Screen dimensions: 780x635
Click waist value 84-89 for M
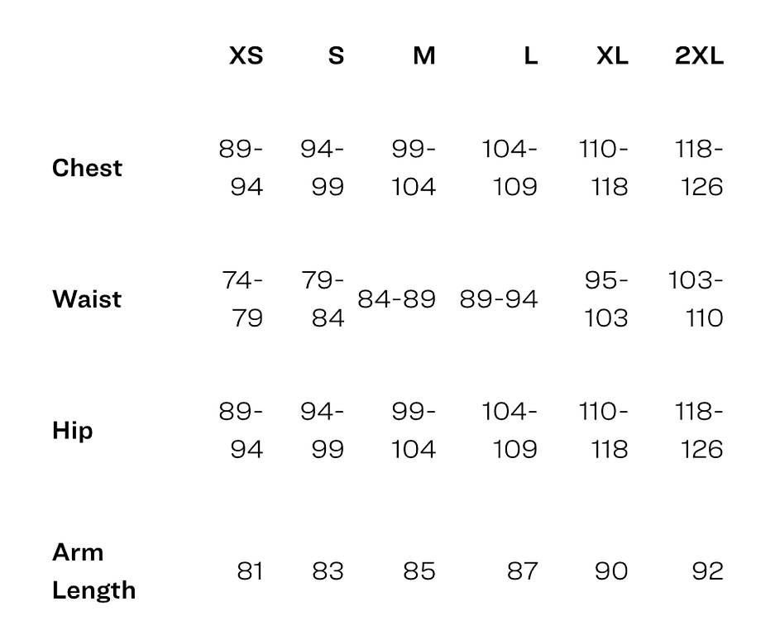pyautogui.click(x=396, y=299)
